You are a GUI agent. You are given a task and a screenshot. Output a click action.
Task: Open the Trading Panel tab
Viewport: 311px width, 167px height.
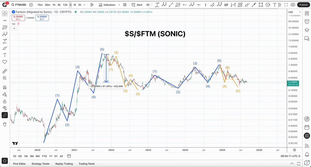point(87,164)
